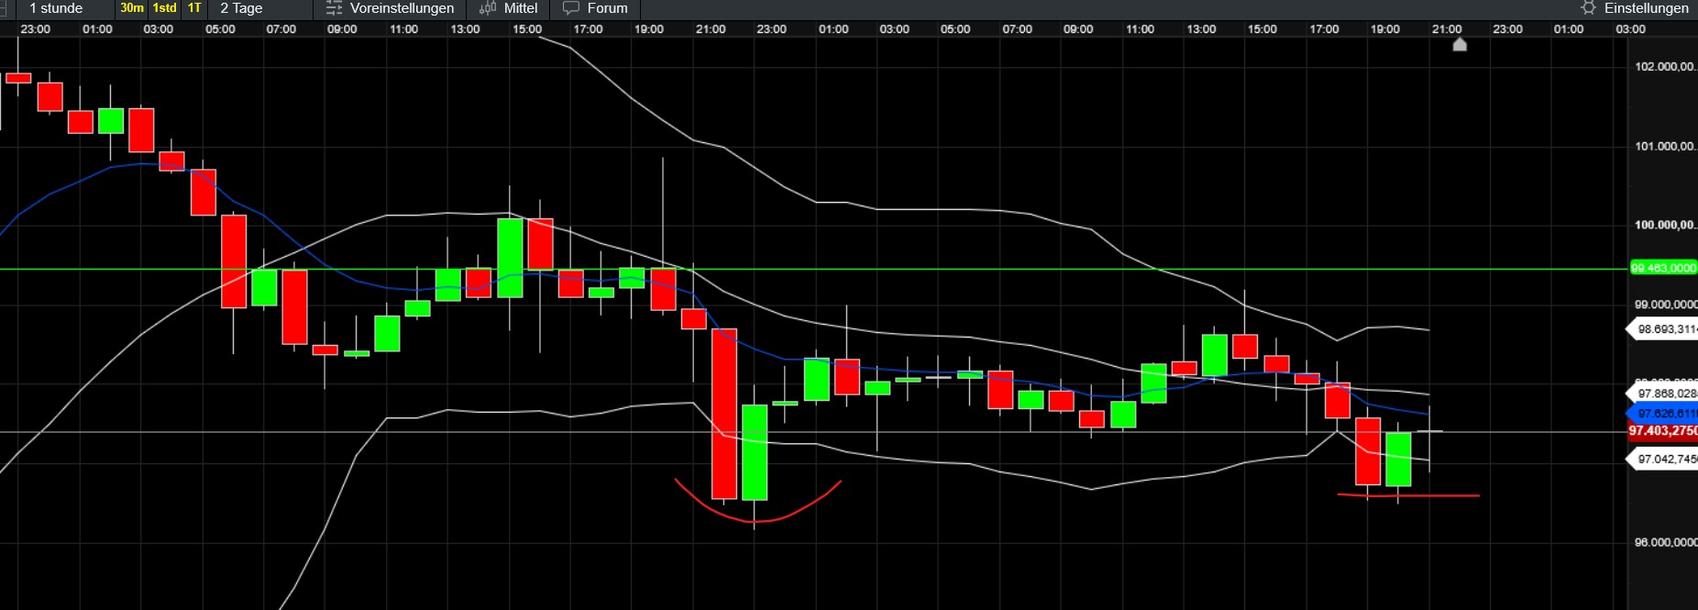Image resolution: width=1698 pixels, height=610 pixels.
Task: Click the red 97.403,275 current price label
Action: [1663, 431]
